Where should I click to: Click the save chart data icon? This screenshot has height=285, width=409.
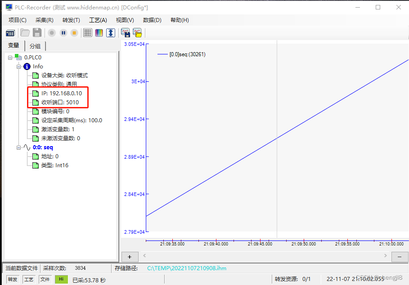coord(125,33)
